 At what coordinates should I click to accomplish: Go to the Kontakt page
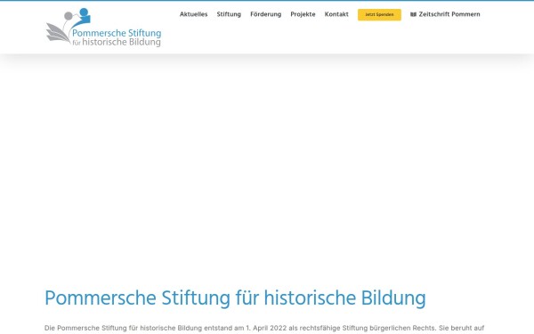pos(336,14)
